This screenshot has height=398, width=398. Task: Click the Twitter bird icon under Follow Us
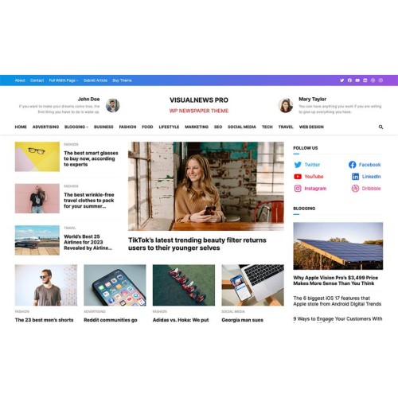298,165
